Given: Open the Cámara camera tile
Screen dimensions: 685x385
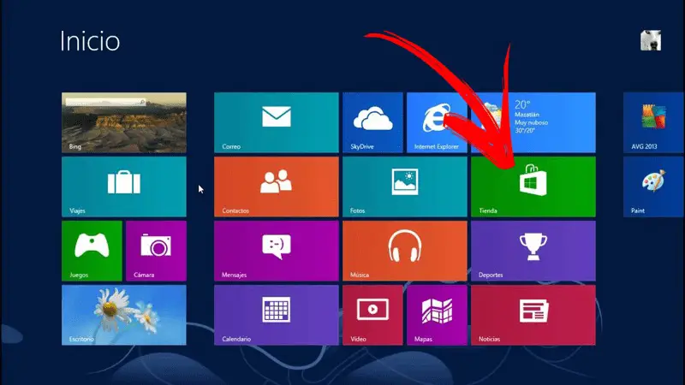Looking at the screenshot, I should (156, 251).
